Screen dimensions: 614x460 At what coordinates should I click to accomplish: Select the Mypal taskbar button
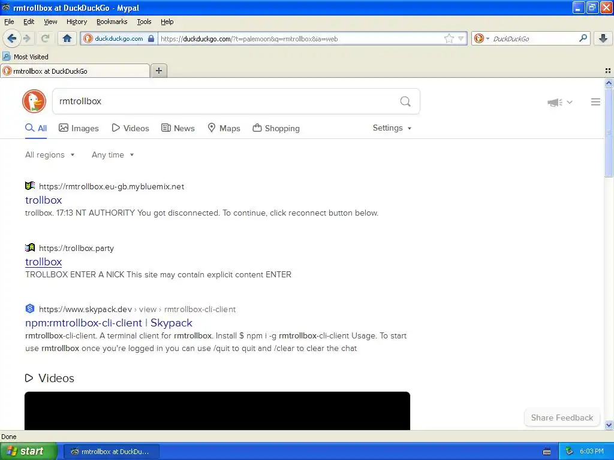click(x=111, y=452)
